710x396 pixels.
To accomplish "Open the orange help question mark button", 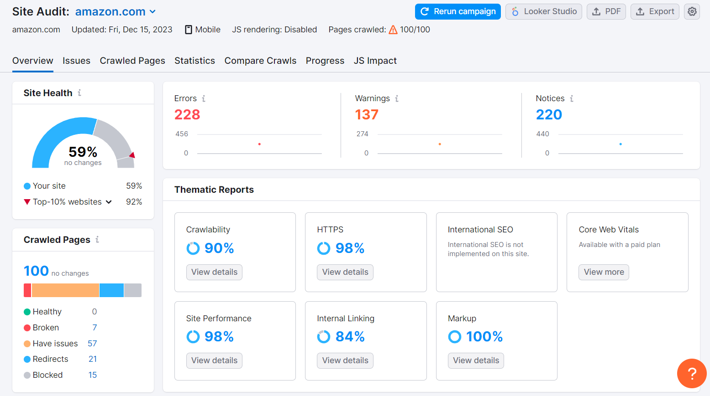I will (692, 373).
